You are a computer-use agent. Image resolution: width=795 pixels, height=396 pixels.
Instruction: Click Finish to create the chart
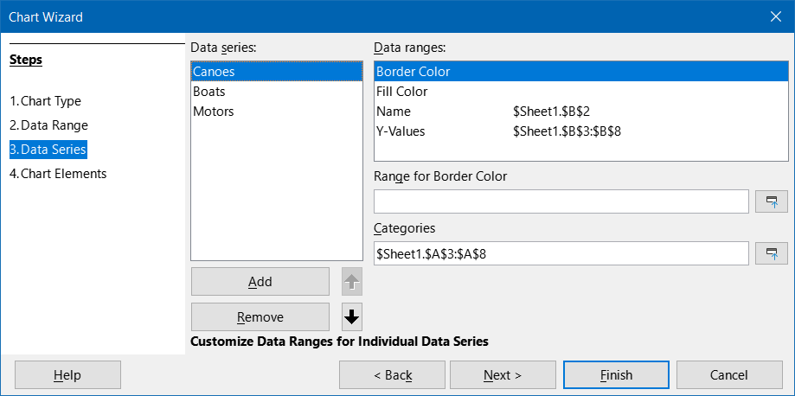click(616, 374)
